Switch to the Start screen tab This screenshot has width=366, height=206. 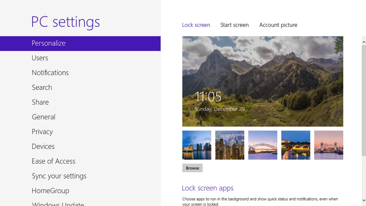point(235,25)
